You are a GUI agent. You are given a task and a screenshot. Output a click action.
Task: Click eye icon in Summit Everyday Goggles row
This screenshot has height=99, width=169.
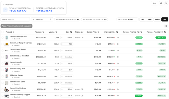click(x=118, y=96)
